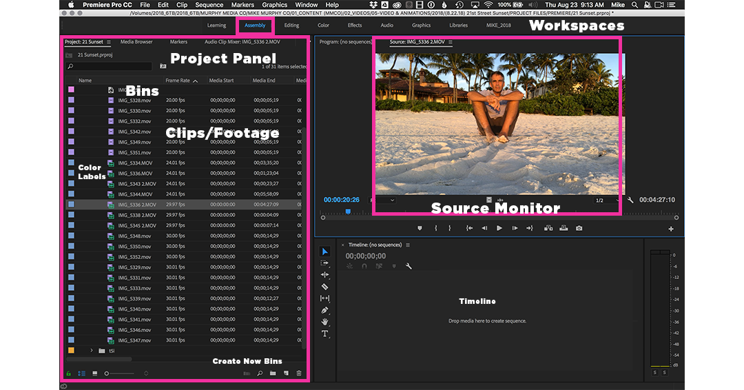
Task: Toggle the project writable green lock icon
Action: (x=68, y=373)
